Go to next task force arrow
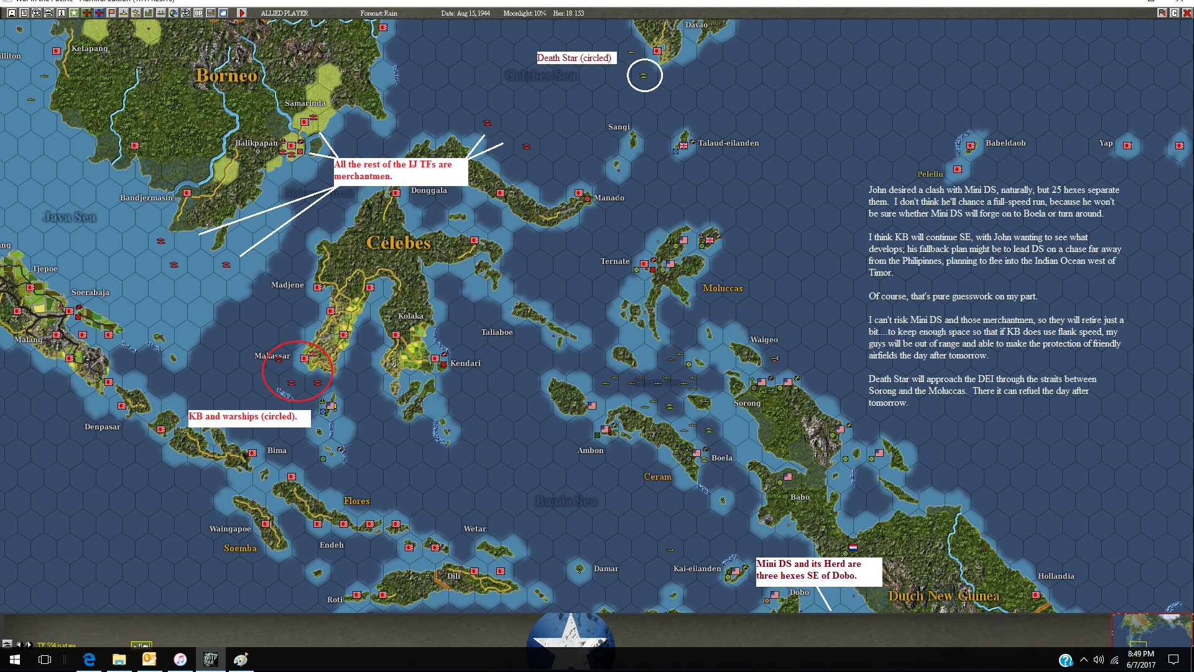Image resolution: width=1194 pixels, height=672 pixels. 29,645
